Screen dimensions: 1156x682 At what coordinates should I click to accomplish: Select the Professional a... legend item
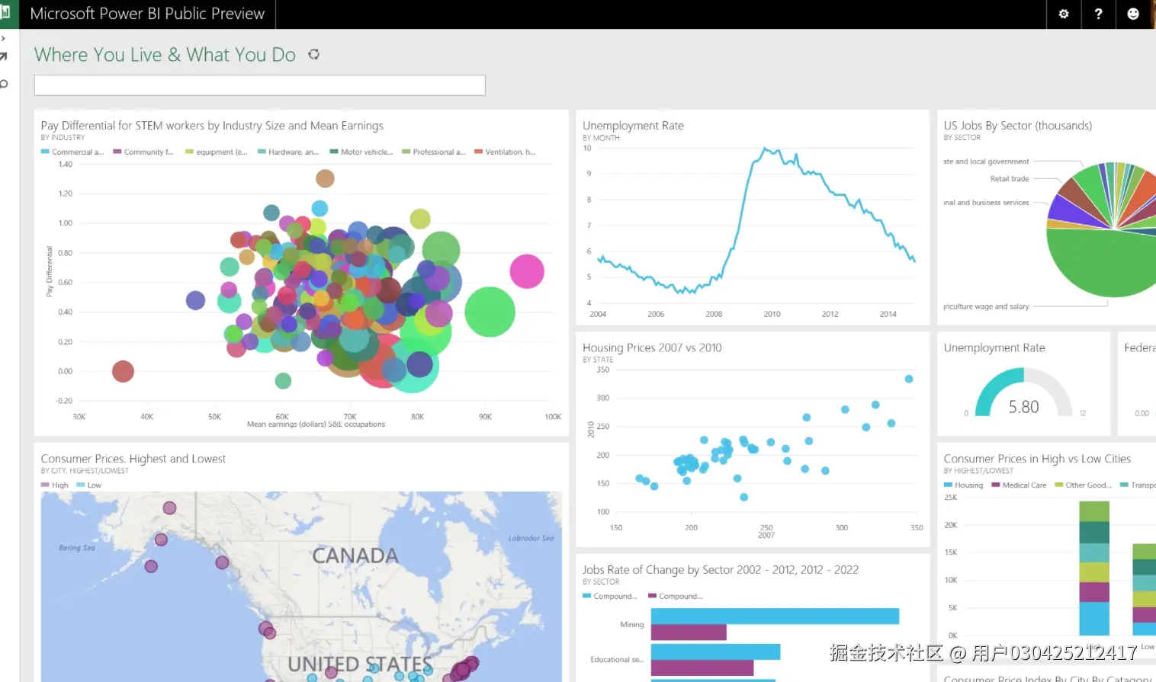click(434, 152)
